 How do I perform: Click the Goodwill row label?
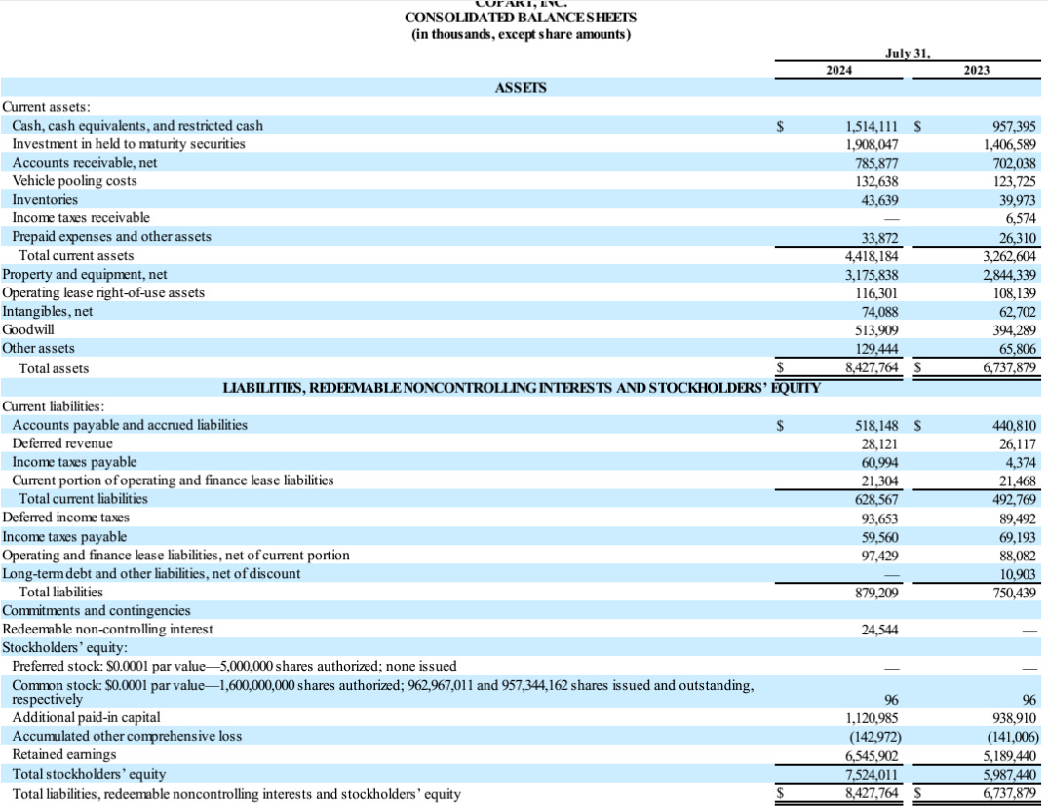pos(28,329)
